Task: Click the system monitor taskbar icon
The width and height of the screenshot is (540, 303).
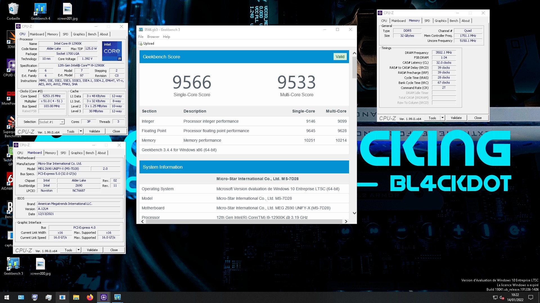Action: [x=35, y=297]
